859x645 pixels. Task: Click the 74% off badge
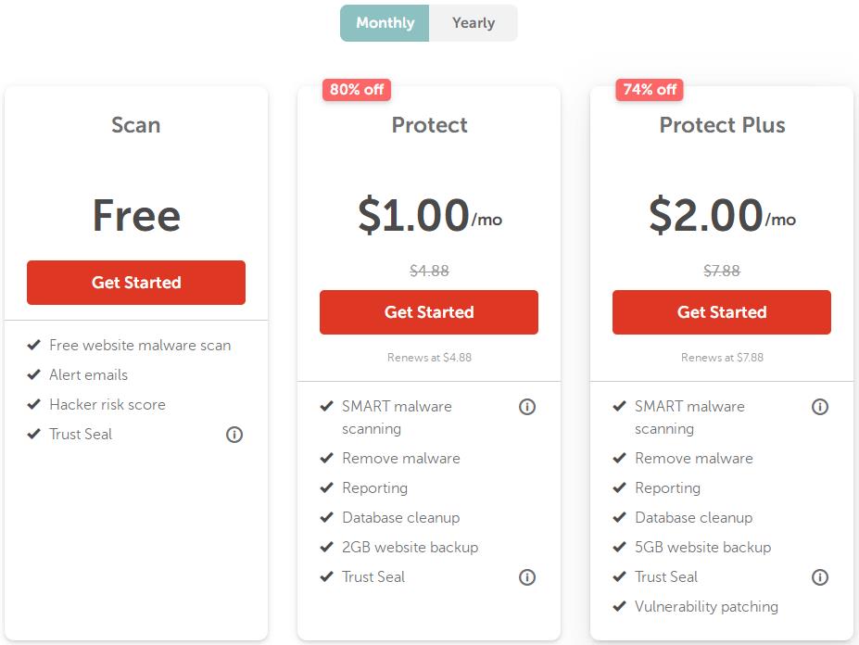(650, 90)
